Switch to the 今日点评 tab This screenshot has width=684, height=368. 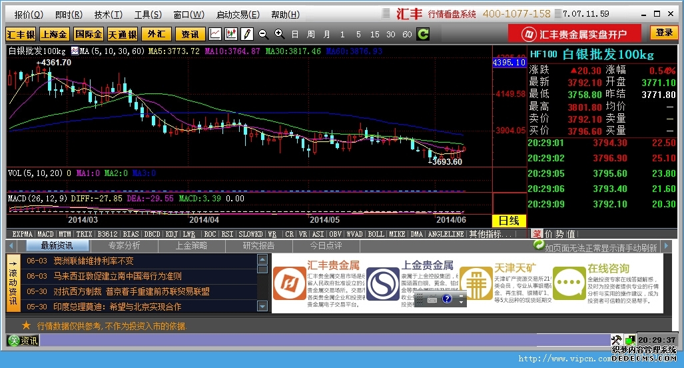tap(326, 246)
